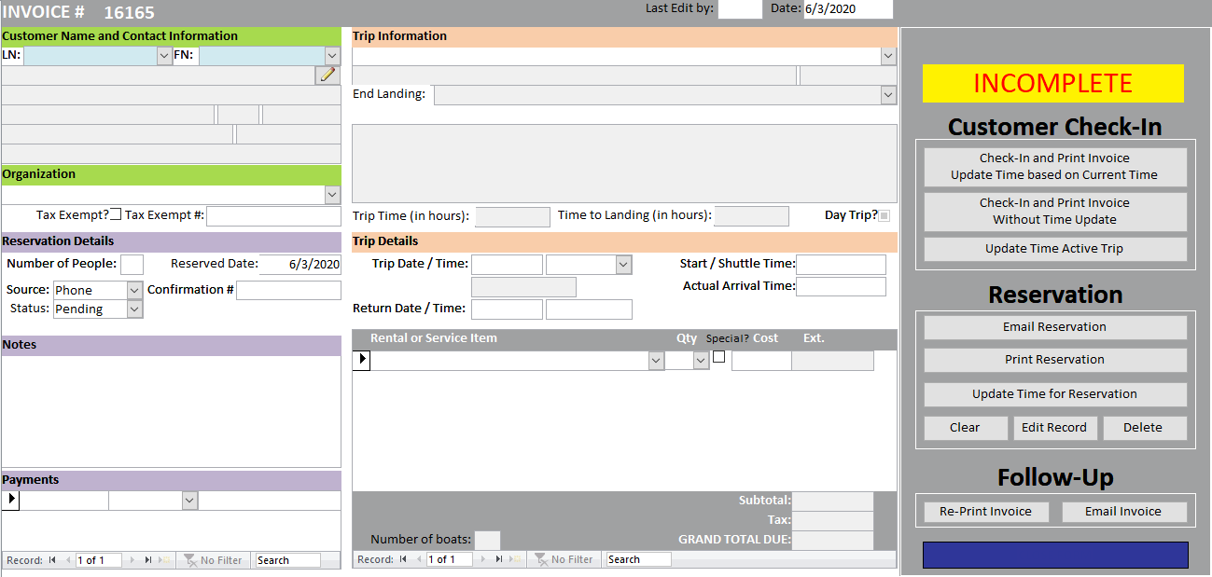
Task: Click the pencil edit icon for customer
Action: 327,76
